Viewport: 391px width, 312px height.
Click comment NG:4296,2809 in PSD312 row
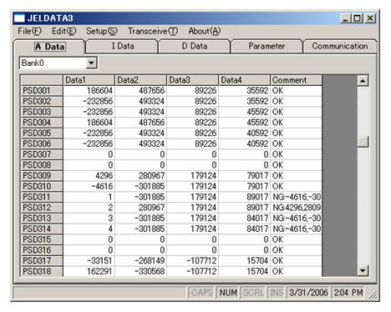(x=297, y=208)
